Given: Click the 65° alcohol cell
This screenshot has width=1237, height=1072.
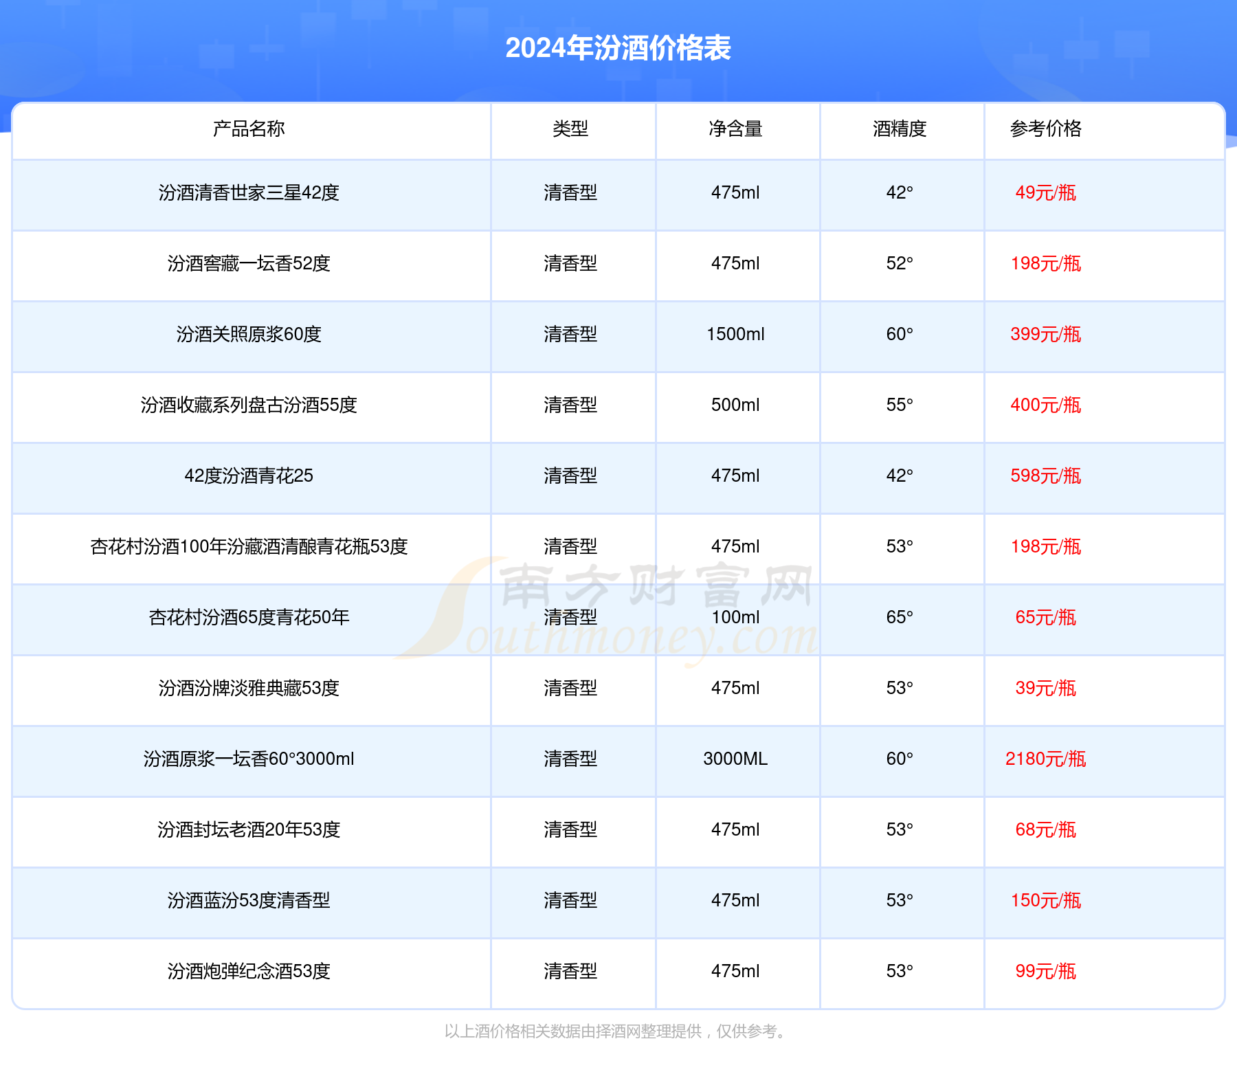Looking at the screenshot, I should pyautogui.click(x=900, y=617).
